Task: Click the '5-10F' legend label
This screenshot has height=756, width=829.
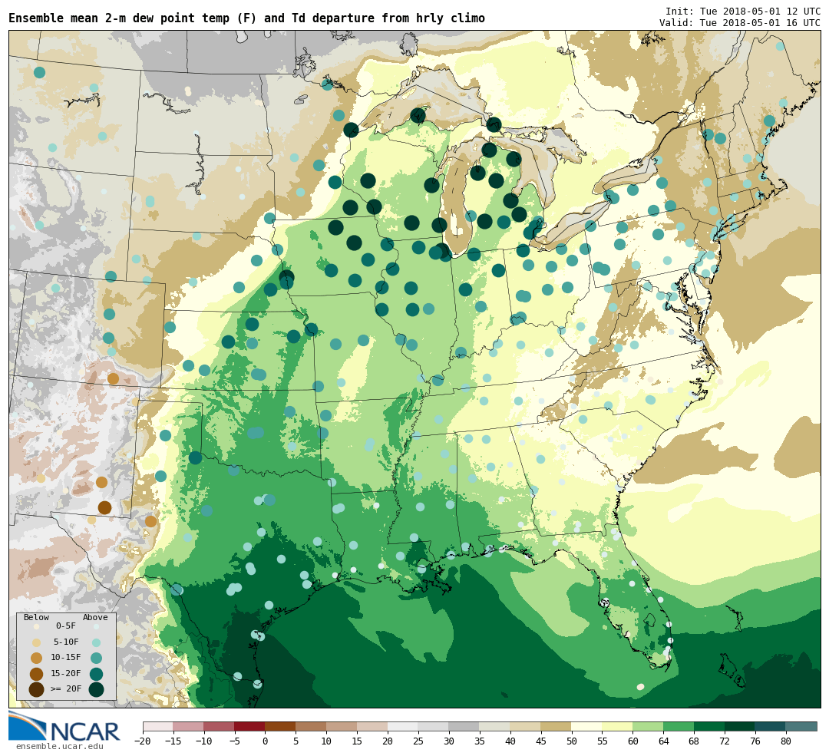Action: [x=65, y=642]
